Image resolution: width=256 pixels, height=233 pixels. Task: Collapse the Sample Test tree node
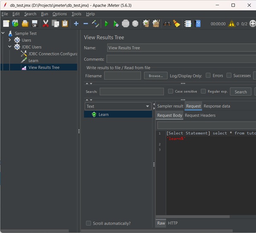[3, 33]
